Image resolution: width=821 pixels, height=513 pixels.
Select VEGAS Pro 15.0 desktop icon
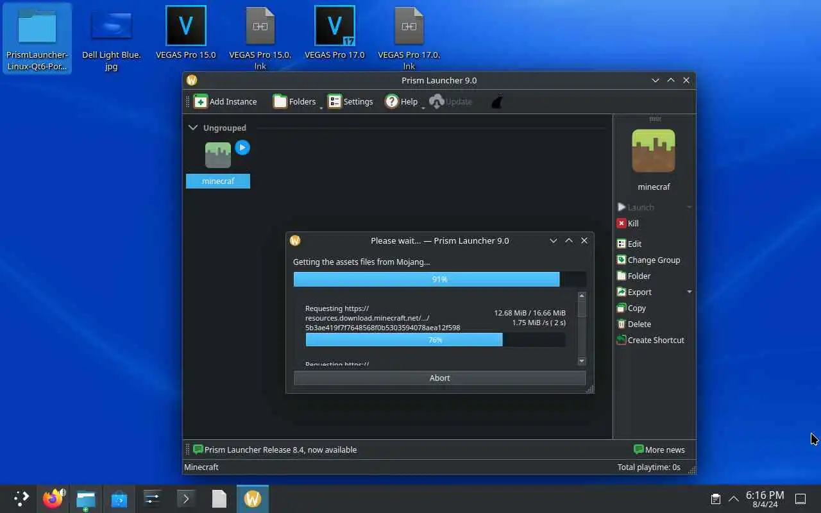[186, 33]
